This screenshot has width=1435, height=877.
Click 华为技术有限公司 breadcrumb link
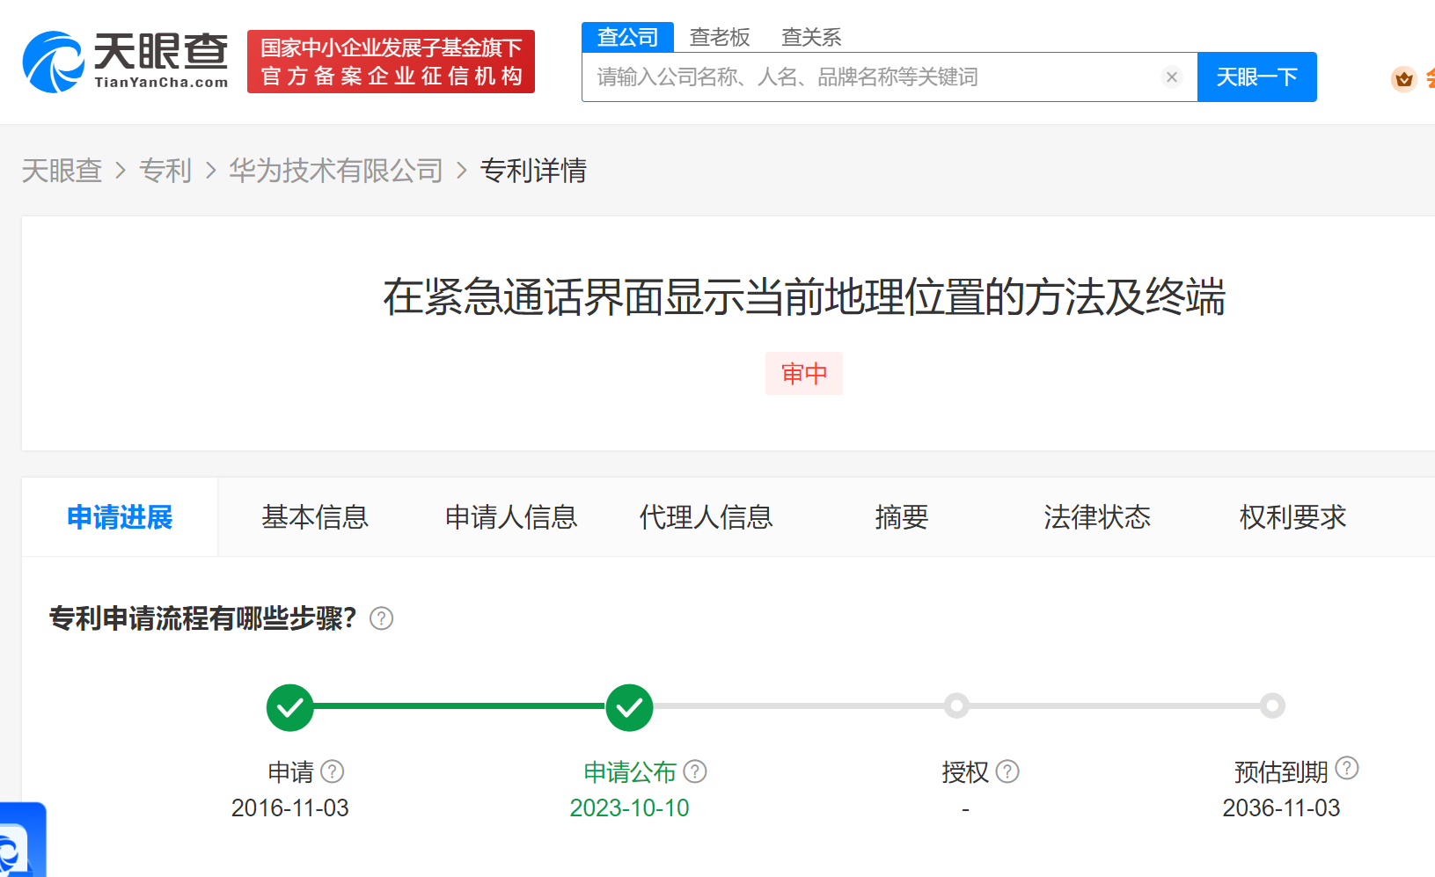336,171
